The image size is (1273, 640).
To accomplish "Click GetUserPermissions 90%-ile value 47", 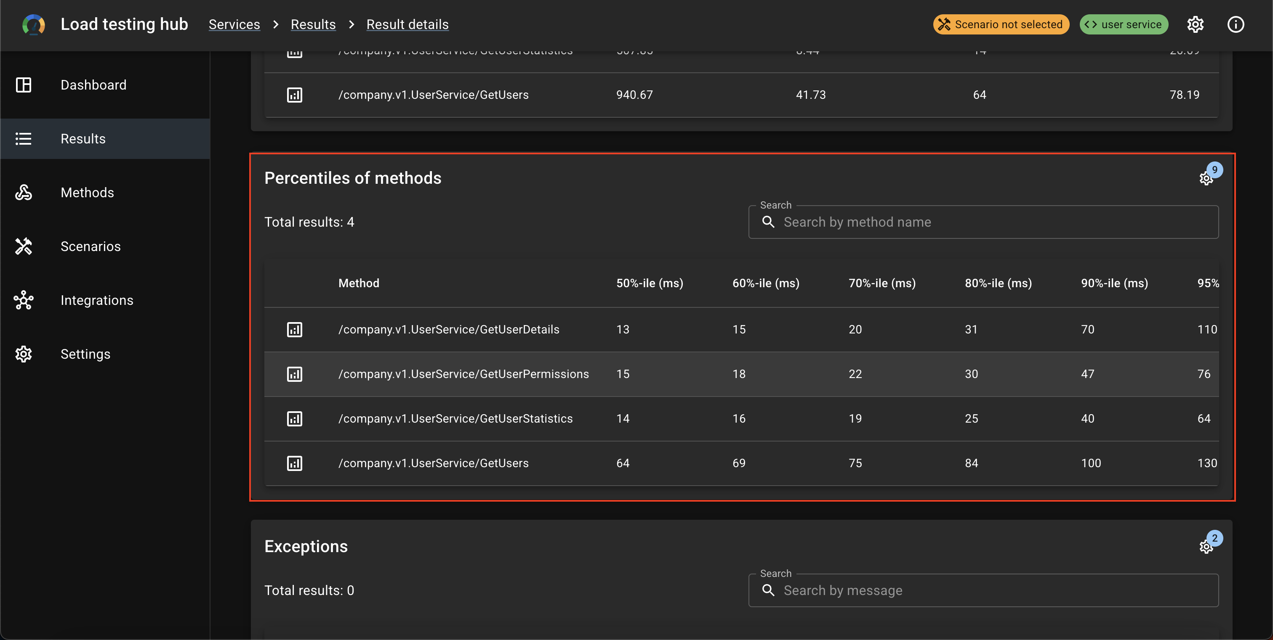I will point(1088,374).
